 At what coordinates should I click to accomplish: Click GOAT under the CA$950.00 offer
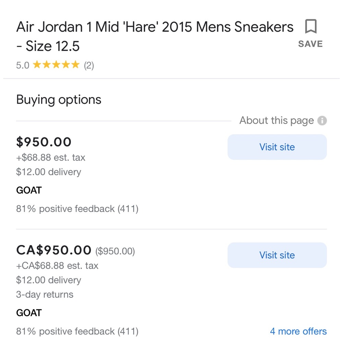tap(28, 313)
